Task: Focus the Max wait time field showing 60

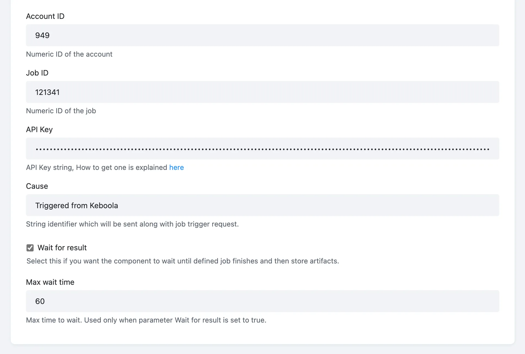Action: [x=262, y=301]
